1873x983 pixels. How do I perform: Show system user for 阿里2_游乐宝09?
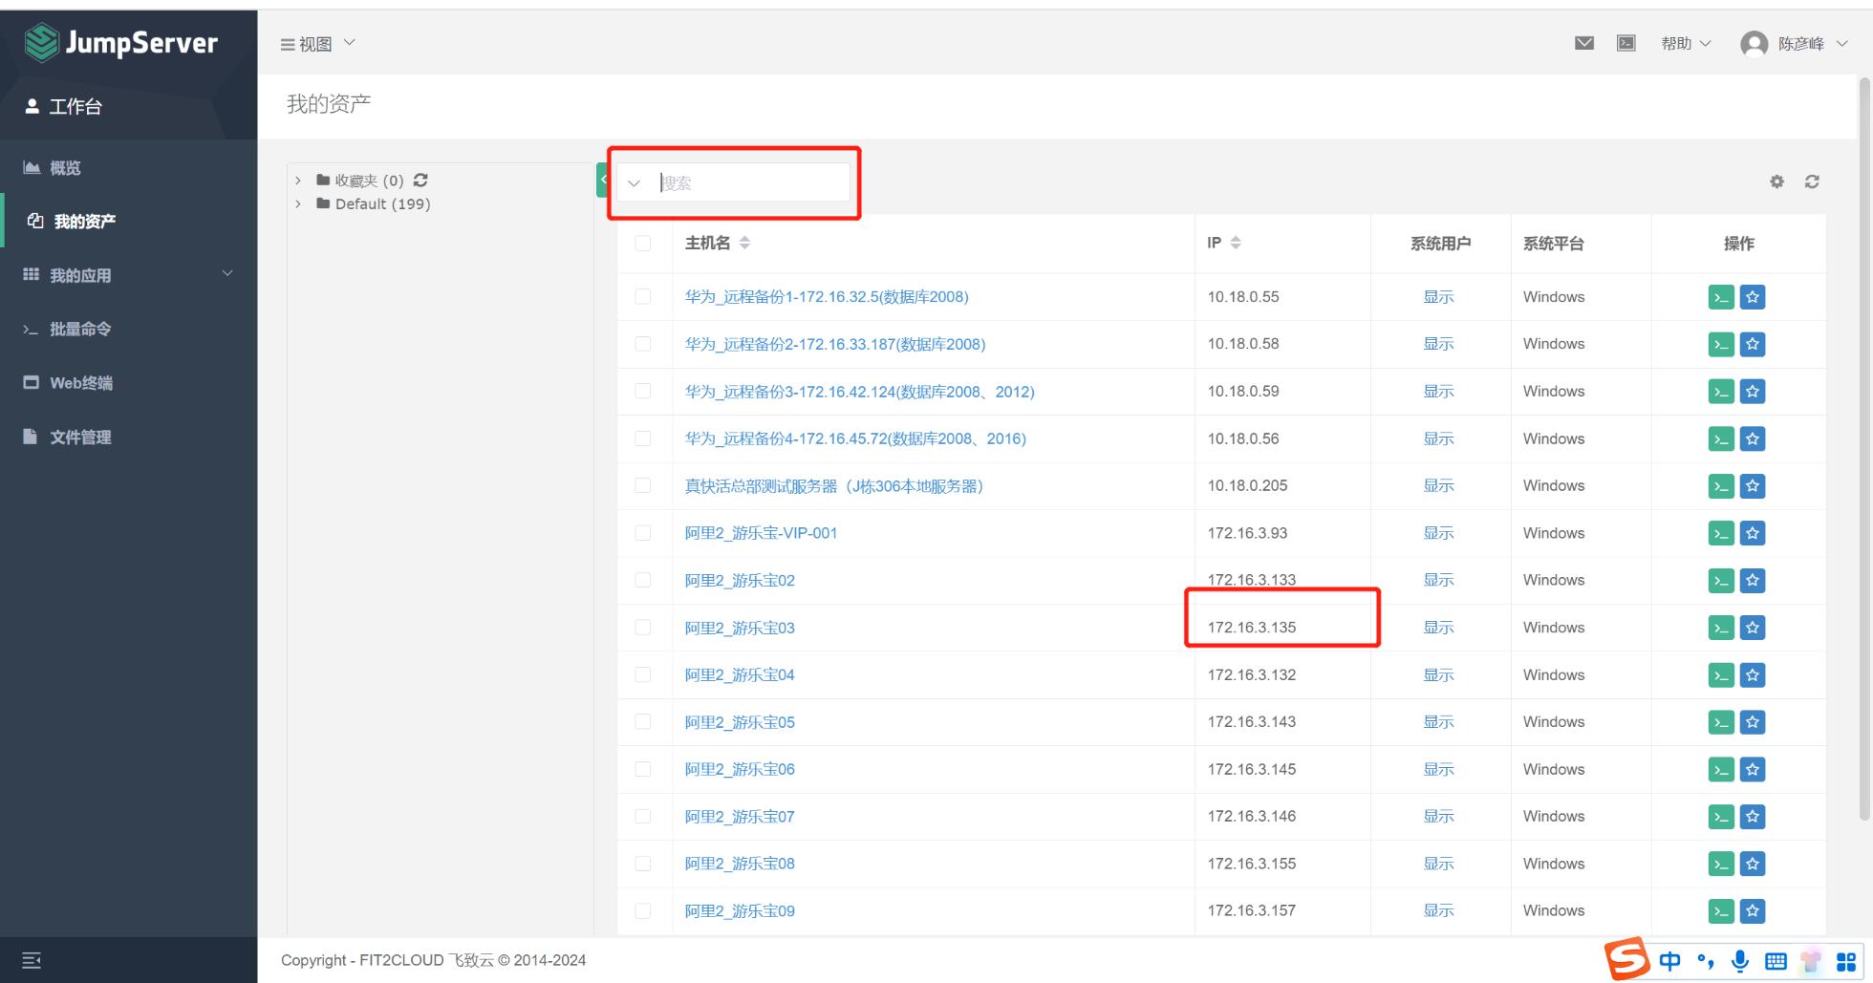pos(1438,911)
